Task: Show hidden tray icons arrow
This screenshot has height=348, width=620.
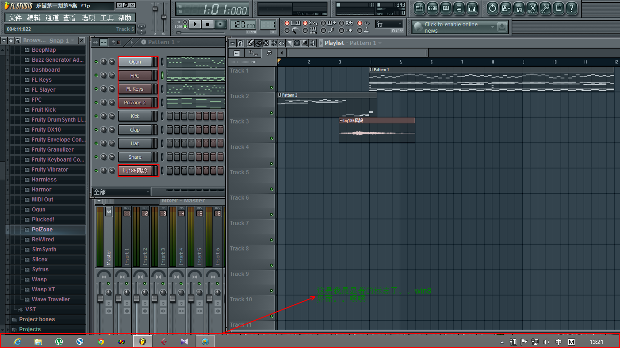Action: click(502, 342)
